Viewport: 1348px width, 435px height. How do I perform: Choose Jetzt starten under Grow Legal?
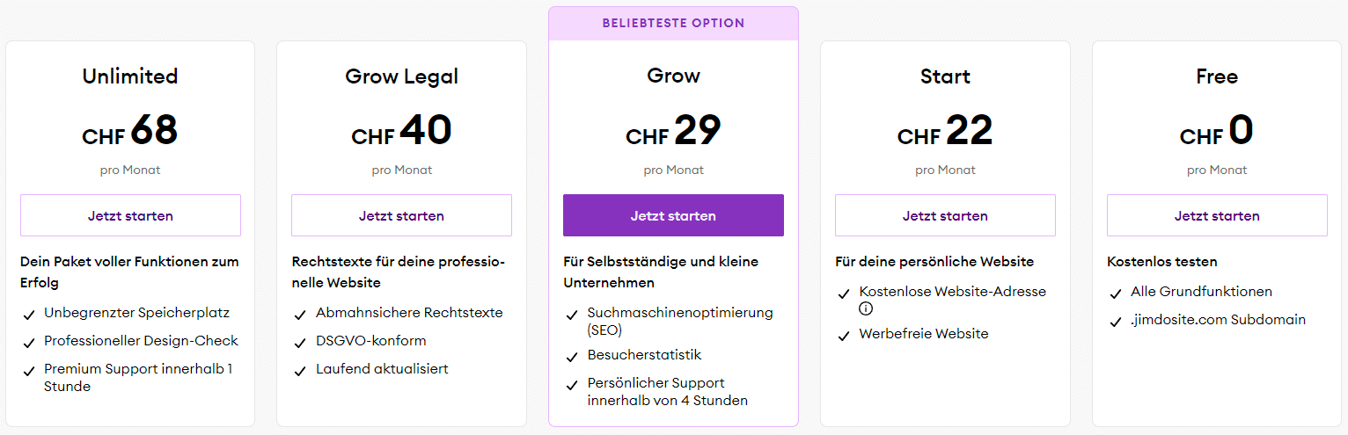point(401,215)
